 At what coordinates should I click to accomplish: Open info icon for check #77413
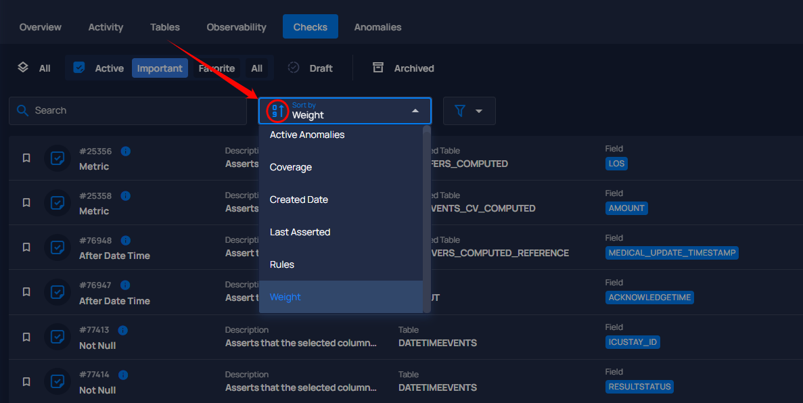[x=123, y=330]
